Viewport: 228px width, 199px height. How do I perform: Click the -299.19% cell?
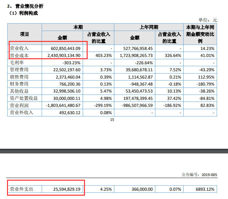coord(103,105)
